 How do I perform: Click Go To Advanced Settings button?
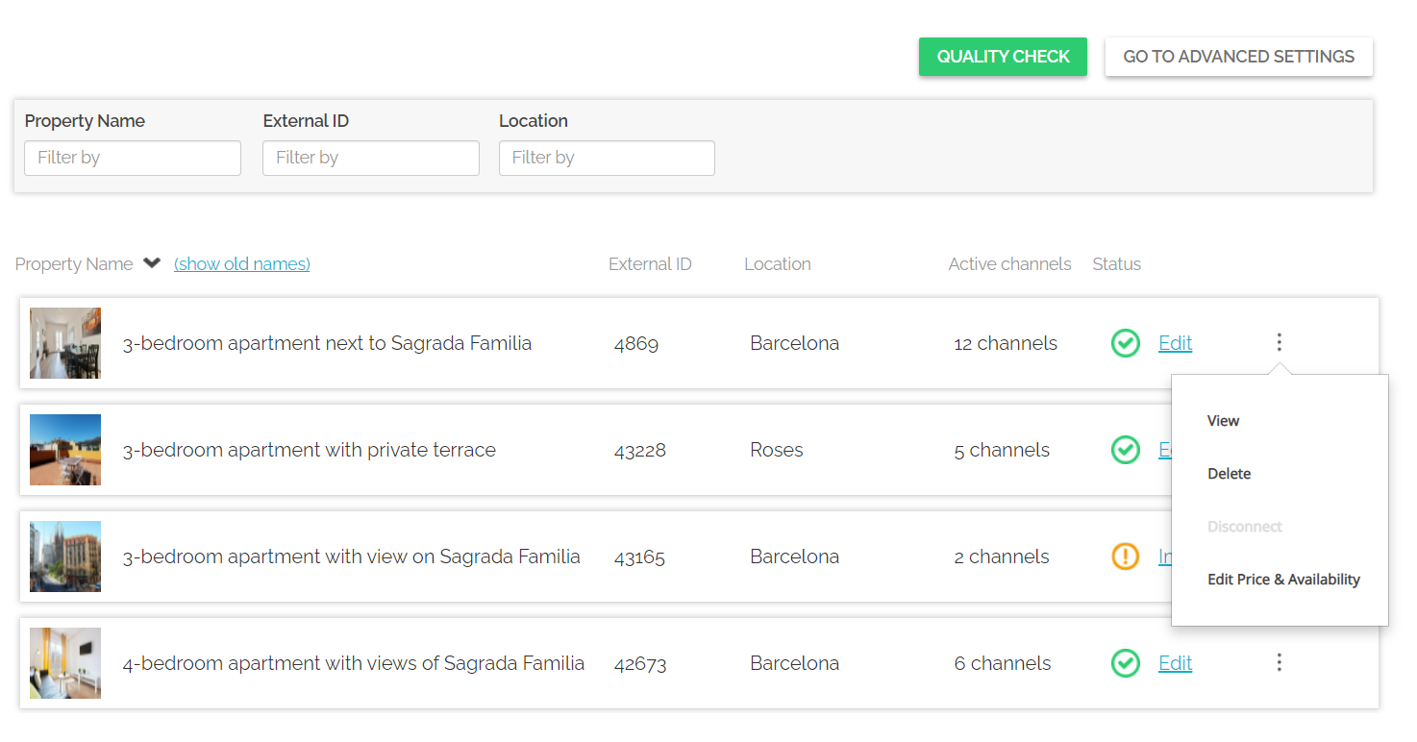(1238, 57)
